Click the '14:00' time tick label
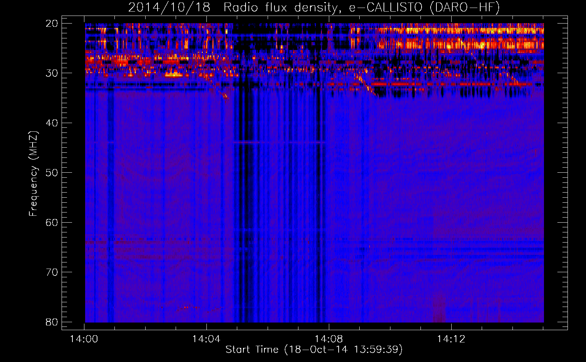The width and height of the screenshot is (586, 362). 84,339
